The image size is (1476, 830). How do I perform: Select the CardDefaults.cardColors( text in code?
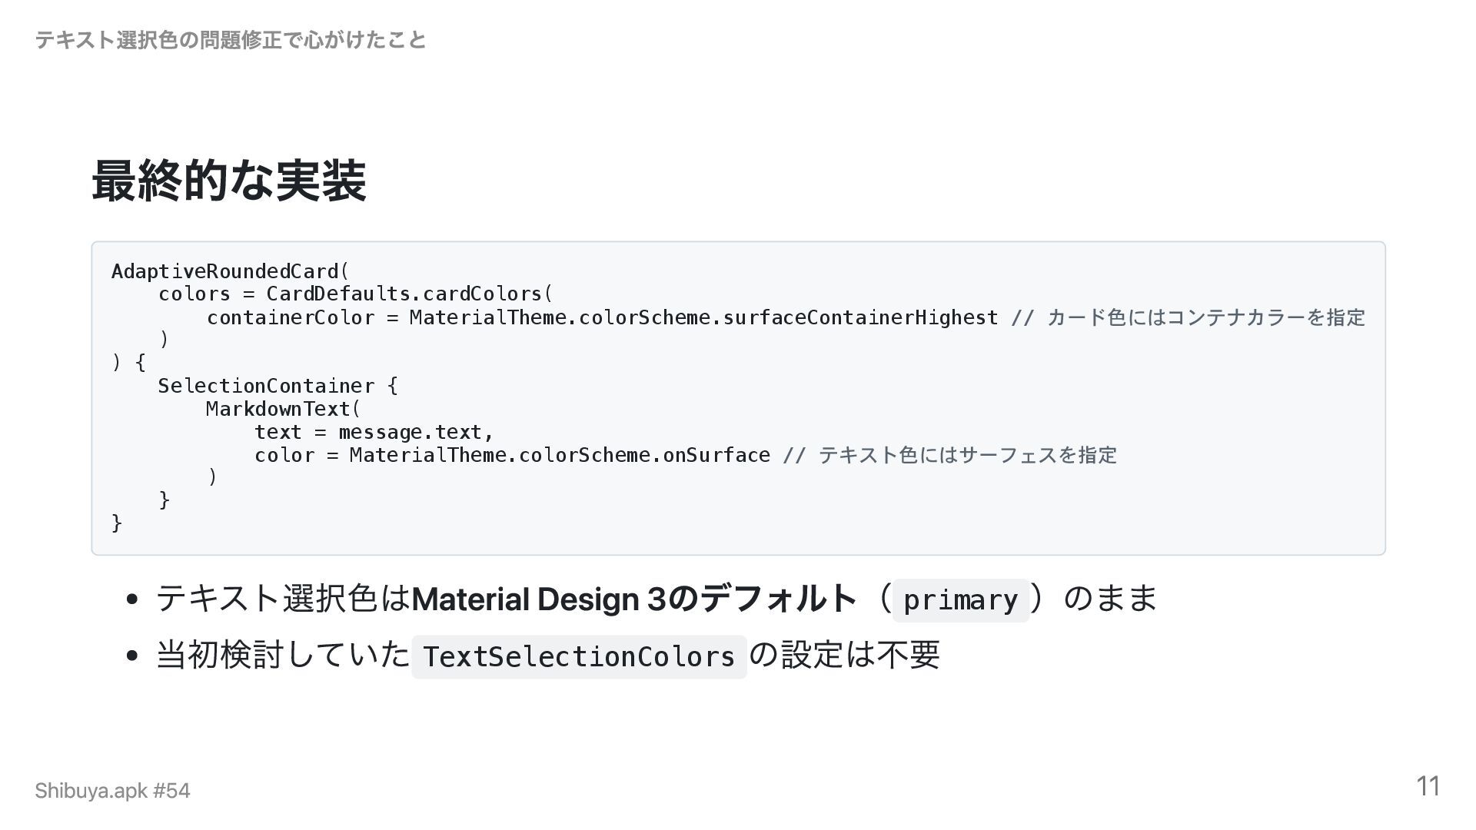tap(409, 294)
